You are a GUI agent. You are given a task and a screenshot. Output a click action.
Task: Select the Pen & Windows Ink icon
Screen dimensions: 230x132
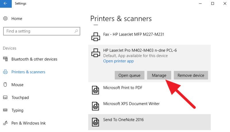point(5,123)
